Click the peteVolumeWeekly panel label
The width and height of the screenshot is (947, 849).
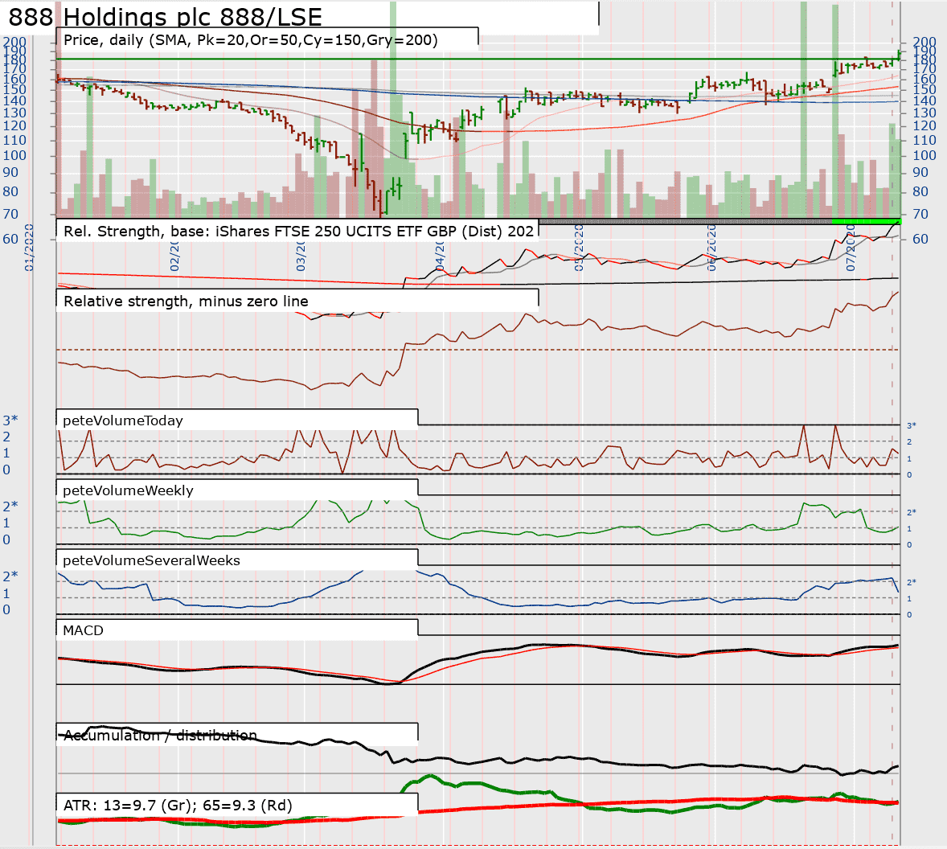[x=128, y=490]
